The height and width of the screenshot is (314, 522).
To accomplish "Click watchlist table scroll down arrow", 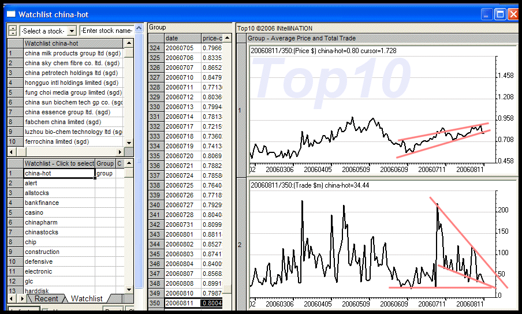I will click(129, 290).
